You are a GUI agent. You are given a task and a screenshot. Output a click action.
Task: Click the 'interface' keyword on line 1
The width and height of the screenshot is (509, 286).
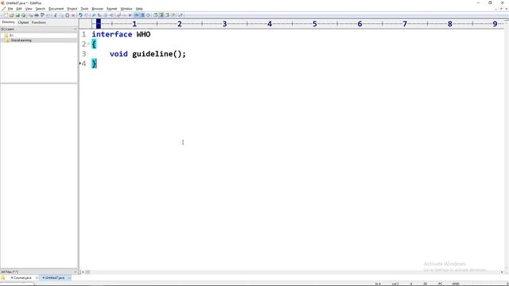(112, 34)
